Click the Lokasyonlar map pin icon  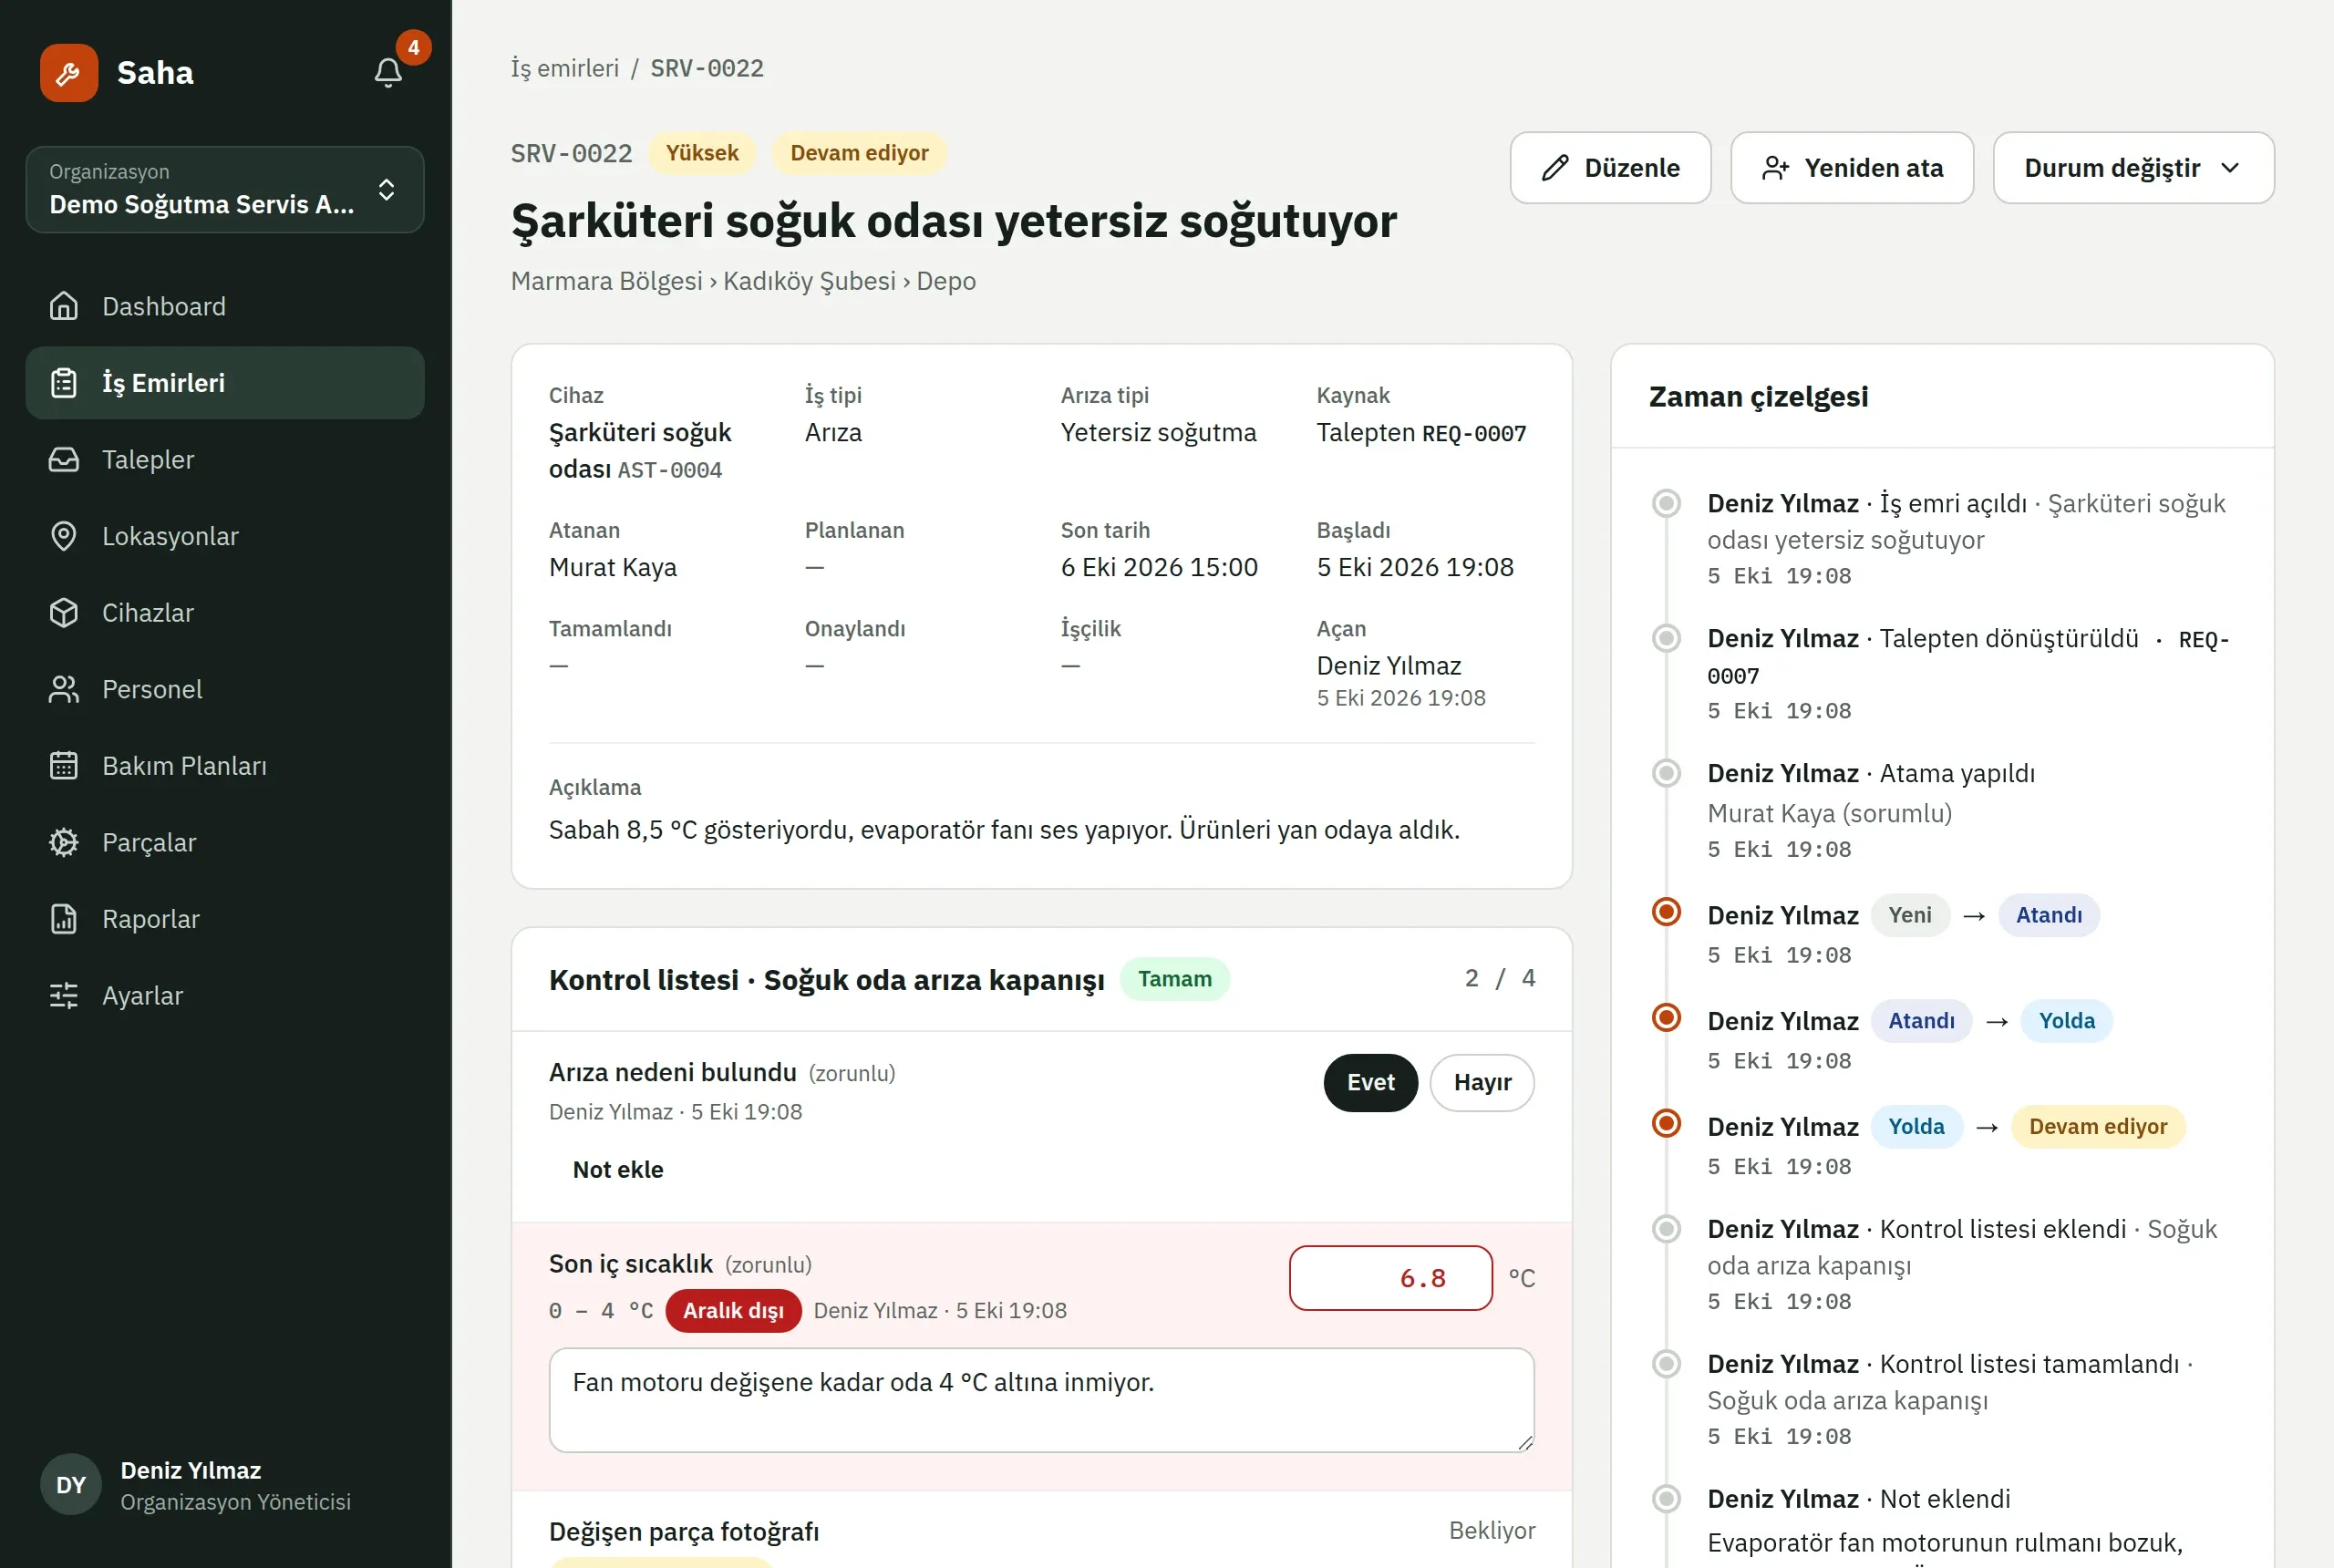[64, 536]
